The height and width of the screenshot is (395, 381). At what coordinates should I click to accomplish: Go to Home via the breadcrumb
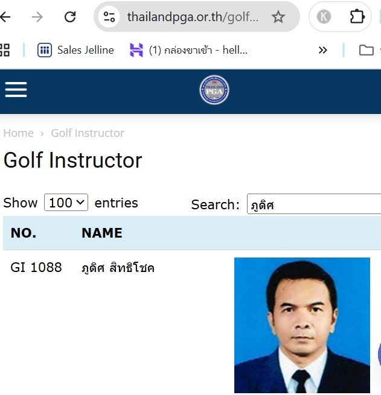(19, 133)
